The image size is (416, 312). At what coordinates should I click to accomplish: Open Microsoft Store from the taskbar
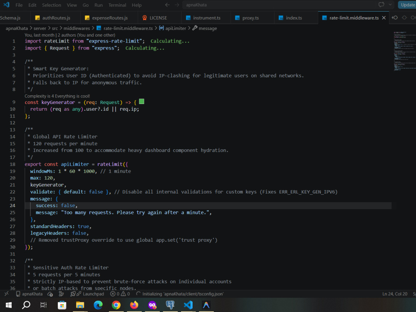(x=62, y=305)
